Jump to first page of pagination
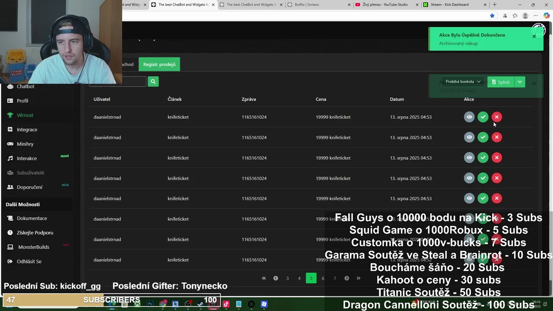Screen dimensions: 553x311 coord(264,278)
